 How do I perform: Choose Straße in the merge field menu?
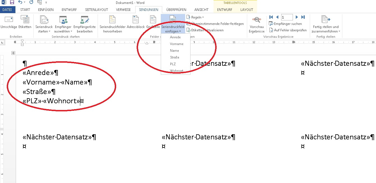tap(175, 57)
